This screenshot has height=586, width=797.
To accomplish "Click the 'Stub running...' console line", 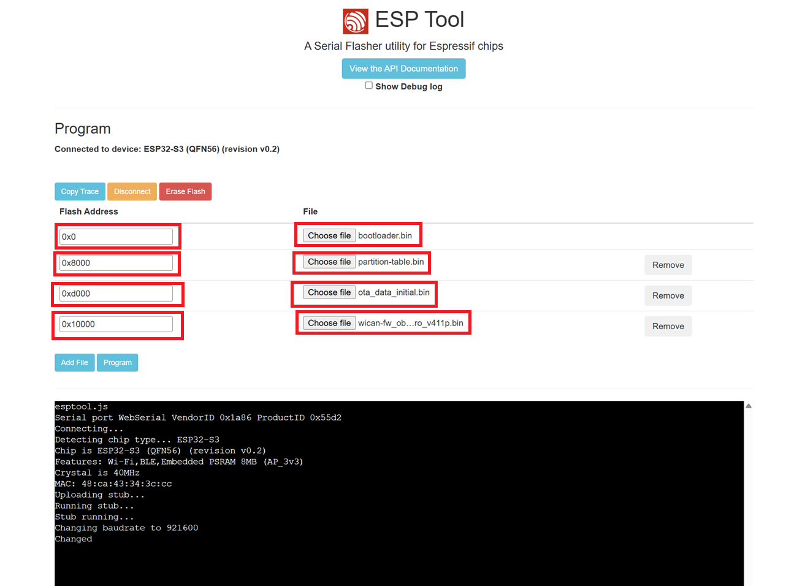I will (x=94, y=517).
